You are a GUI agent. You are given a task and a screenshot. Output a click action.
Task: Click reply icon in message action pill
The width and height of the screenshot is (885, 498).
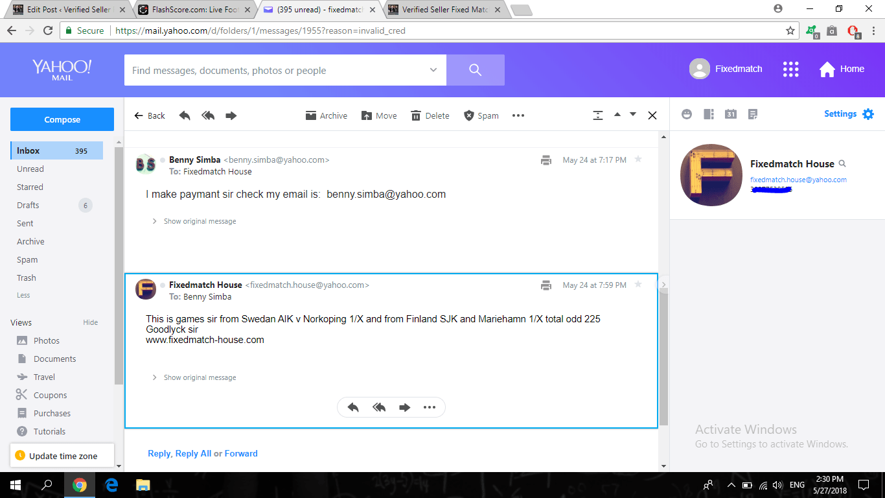click(x=353, y=407)
